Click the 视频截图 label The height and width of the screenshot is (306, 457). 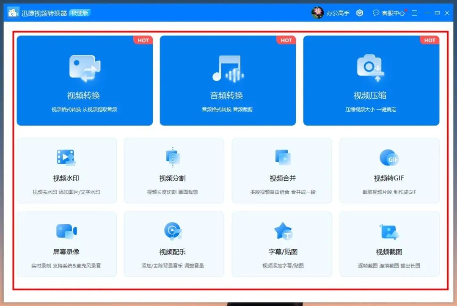389,252
